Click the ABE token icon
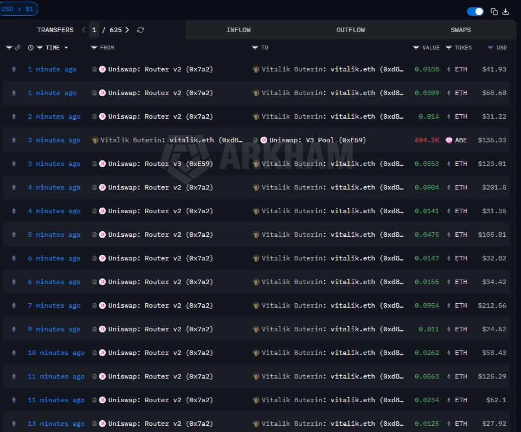This screenshot has width=521, height=432. coord(449,140)
